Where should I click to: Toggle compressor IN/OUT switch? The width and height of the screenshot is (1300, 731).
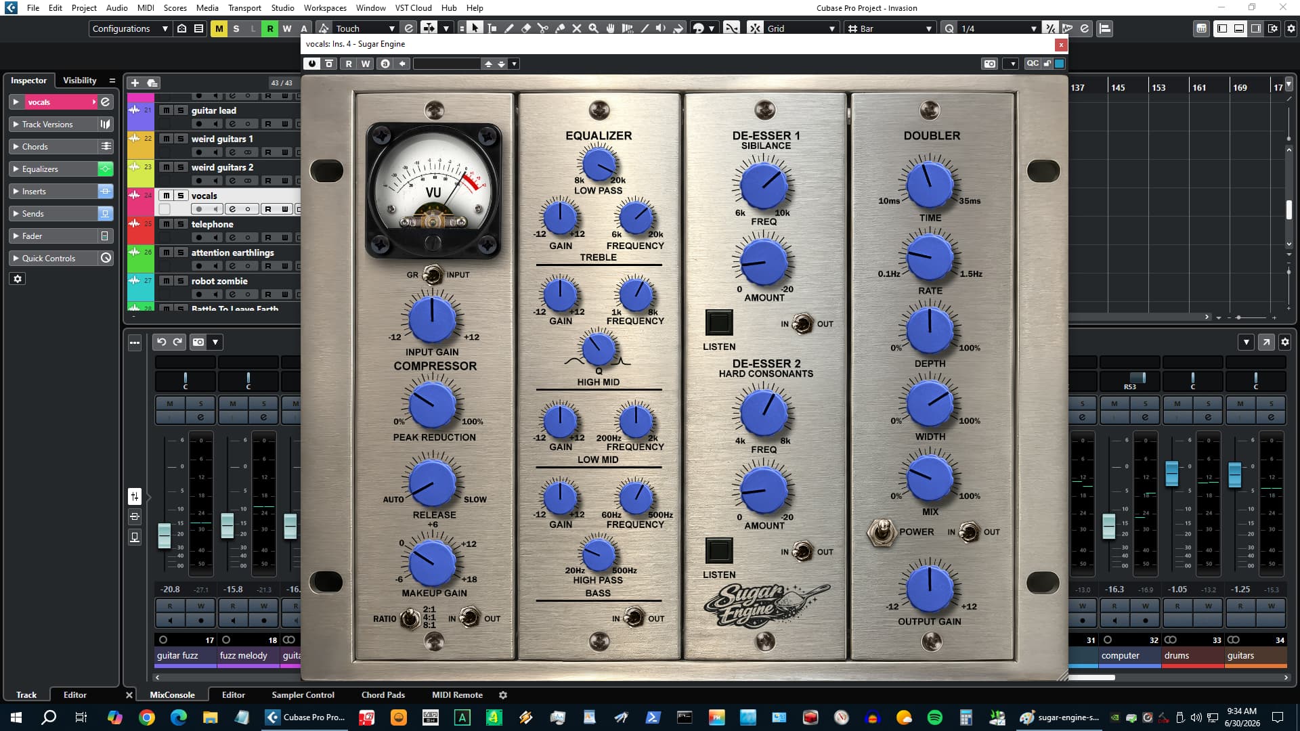pos(471,617)
